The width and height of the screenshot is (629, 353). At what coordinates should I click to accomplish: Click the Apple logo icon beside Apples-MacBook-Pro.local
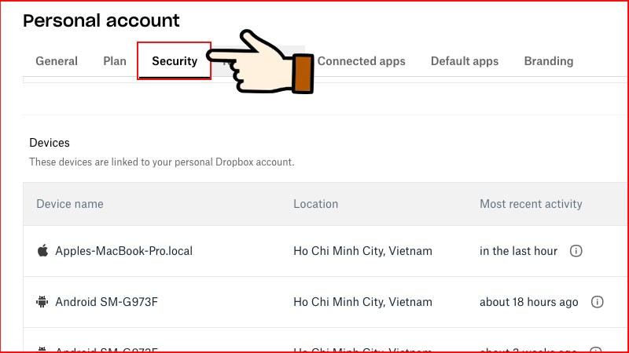[42, 250]
